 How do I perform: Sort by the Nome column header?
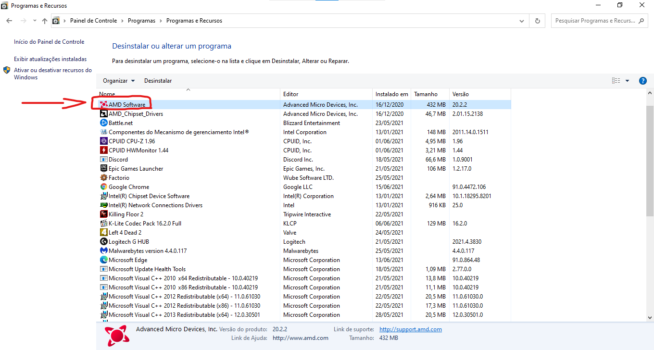[188, 94]
